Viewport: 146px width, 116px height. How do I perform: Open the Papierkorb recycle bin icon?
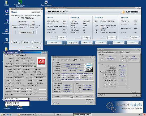[7, 41]
